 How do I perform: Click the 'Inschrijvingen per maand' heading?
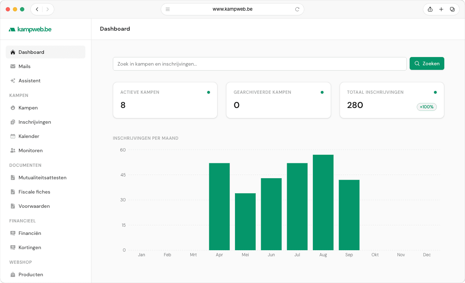146,138
